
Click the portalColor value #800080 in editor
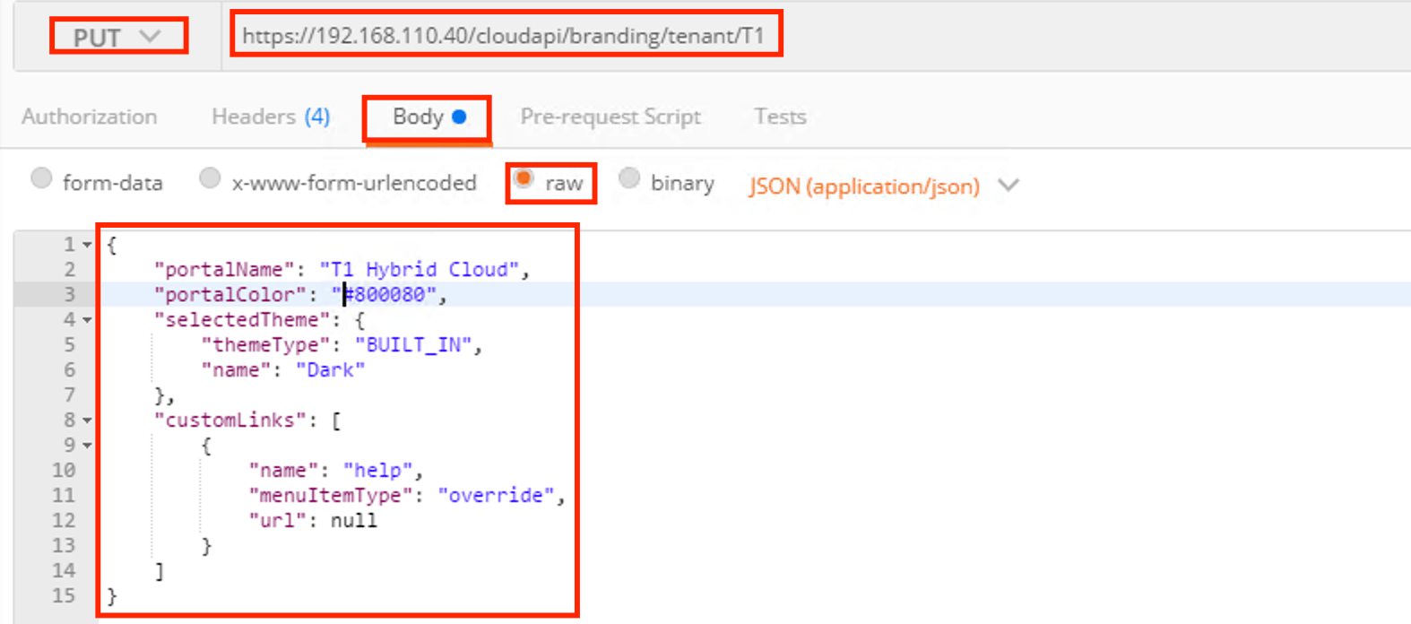[389, 295]
